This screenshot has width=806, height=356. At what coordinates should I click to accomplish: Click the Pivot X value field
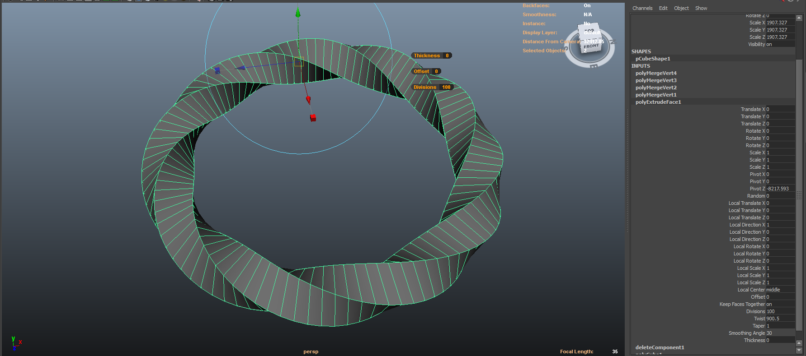coord(780,174)
